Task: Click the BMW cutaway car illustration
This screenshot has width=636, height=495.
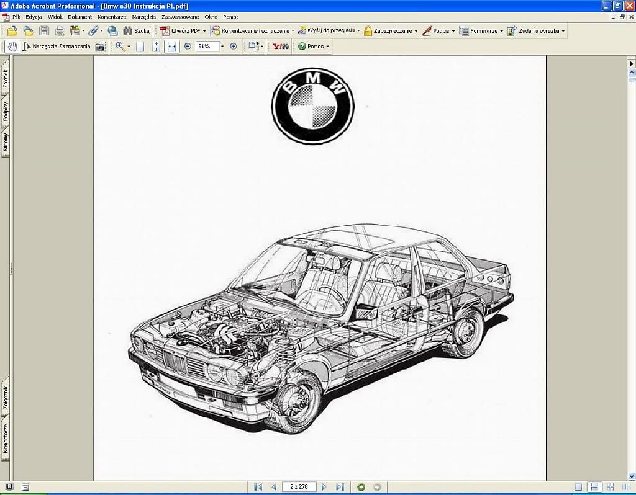Action: (x=321, y=328)
